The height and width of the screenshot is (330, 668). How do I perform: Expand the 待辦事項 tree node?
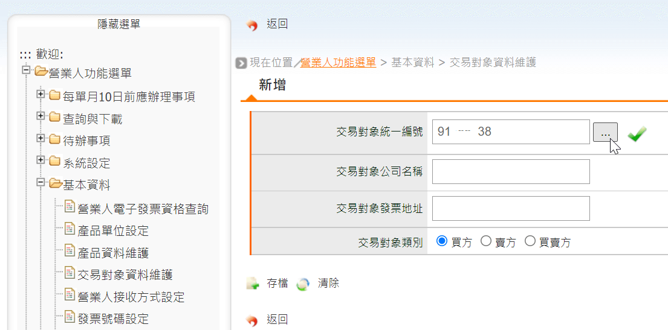41,138
